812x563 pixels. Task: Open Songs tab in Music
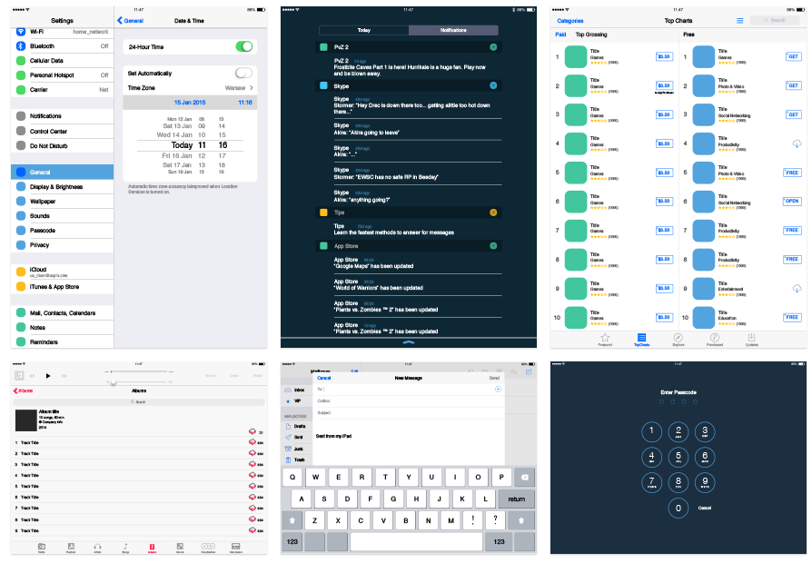tap(124, 548)
